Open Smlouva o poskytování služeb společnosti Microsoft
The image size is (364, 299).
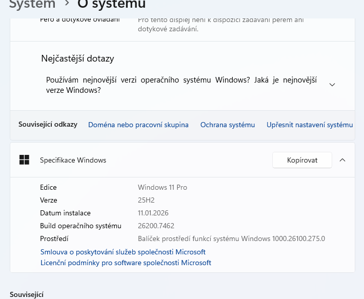click(123, 252)
